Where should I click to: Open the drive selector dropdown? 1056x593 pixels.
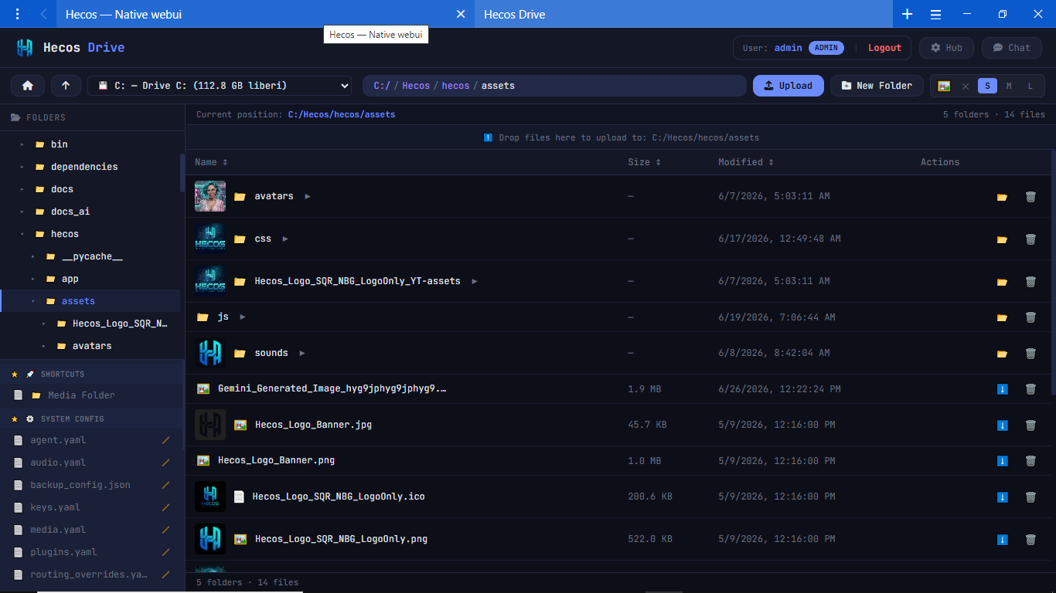click(220, 86)
